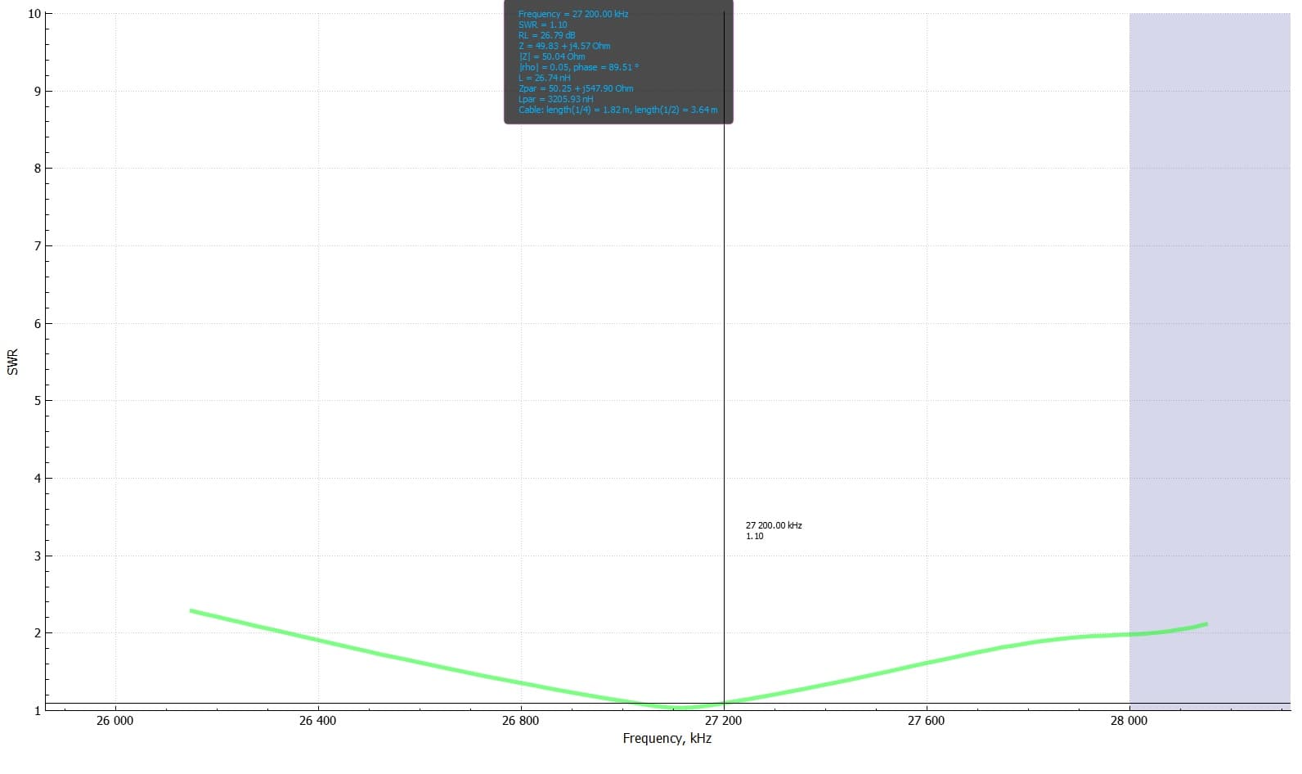
Task: Click the "10" tick on the SWR axis
Action: coord(34,14)
